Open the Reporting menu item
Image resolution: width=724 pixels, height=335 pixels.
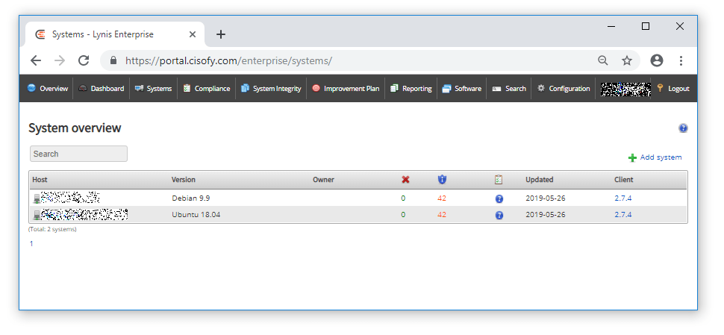411,89
